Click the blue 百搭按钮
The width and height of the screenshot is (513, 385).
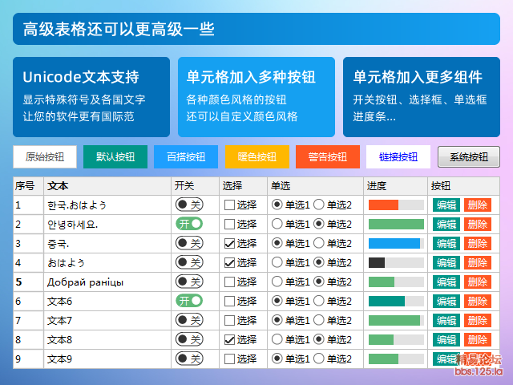(x=186, y=157)
